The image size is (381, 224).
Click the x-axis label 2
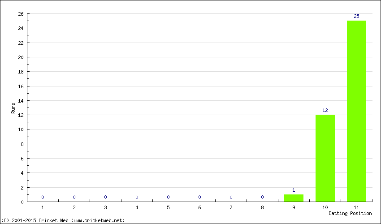(x=74, y=207)
